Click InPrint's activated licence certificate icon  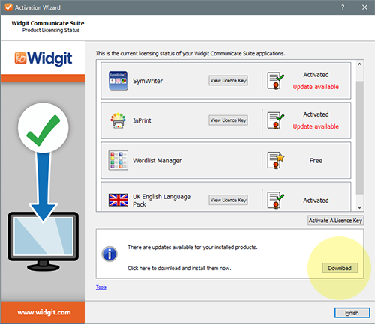pos(275,120)
